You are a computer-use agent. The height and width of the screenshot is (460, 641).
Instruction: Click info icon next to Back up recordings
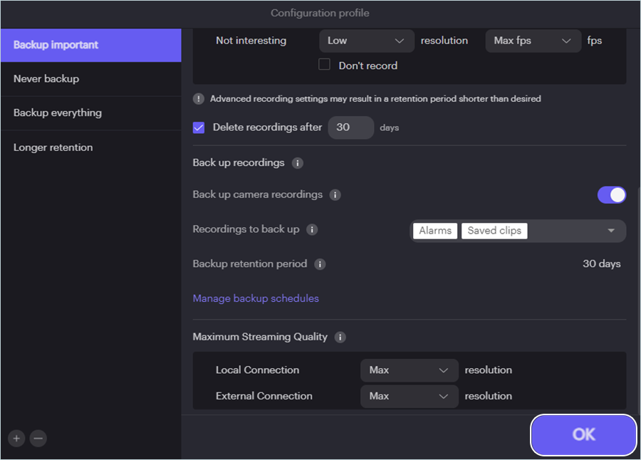pos(298,163)
